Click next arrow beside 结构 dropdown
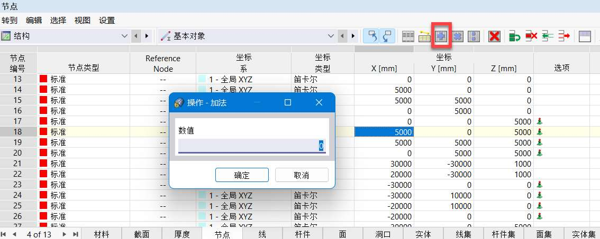The width and height of the screenshot is (600, 239). (147, 36)
